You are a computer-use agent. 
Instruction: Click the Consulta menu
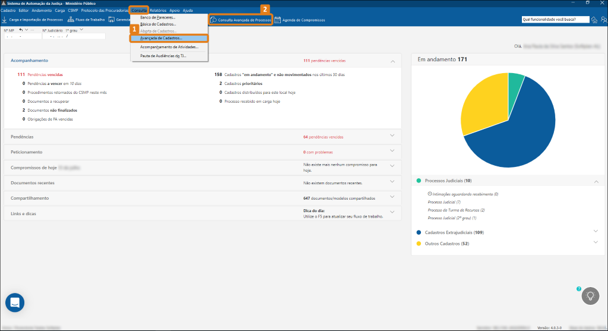pos(139,11)
